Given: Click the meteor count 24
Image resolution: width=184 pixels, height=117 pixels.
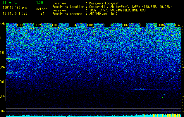Looking at the screenshot, I should (x=42, y=13).
